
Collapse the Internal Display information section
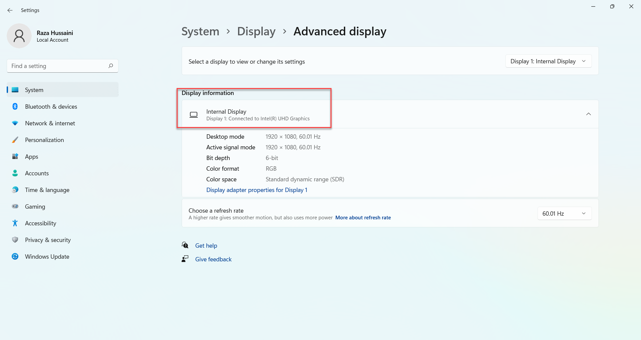589,114
